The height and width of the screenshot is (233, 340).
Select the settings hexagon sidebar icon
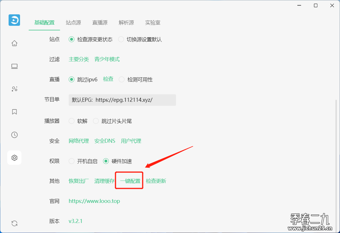14,158
